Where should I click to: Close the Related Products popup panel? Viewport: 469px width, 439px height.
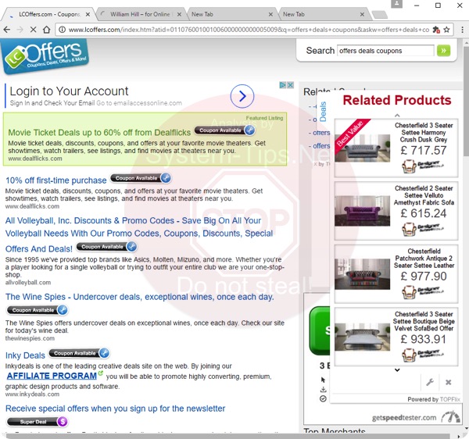448,382
